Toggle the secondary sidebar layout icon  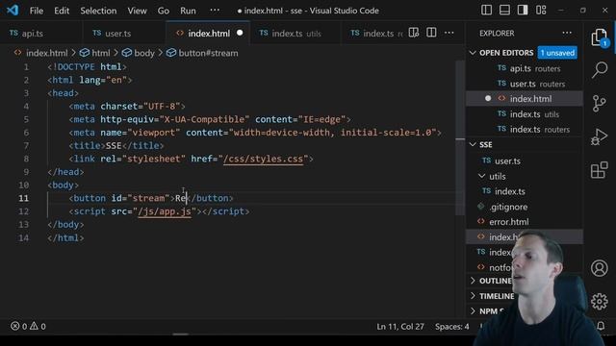tap(523, 11)
